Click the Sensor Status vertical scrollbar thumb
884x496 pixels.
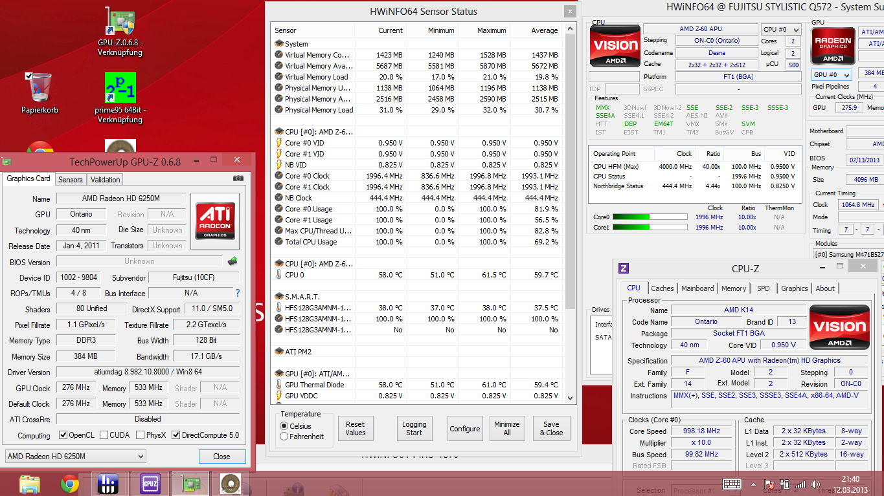tap(571, 172)
